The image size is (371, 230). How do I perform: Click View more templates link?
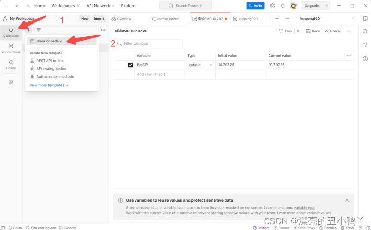click(49, 85)
